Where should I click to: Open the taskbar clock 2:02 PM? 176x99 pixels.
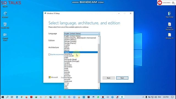click(x=166, y=97)
